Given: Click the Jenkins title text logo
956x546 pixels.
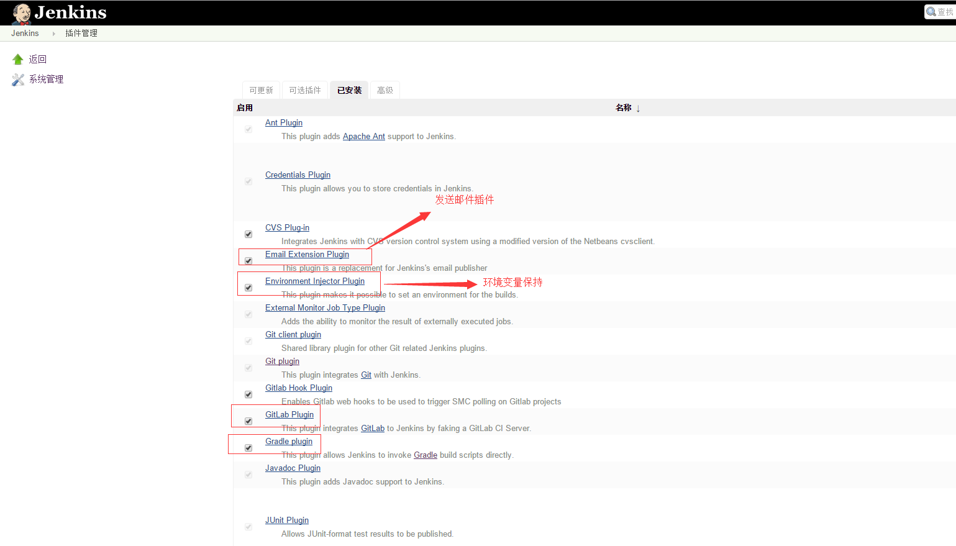Looking at the screenshot, I should point(70,12).
